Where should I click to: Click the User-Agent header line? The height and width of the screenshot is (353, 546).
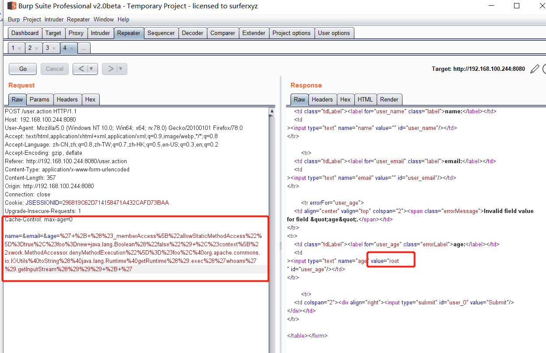coord(124,128)
